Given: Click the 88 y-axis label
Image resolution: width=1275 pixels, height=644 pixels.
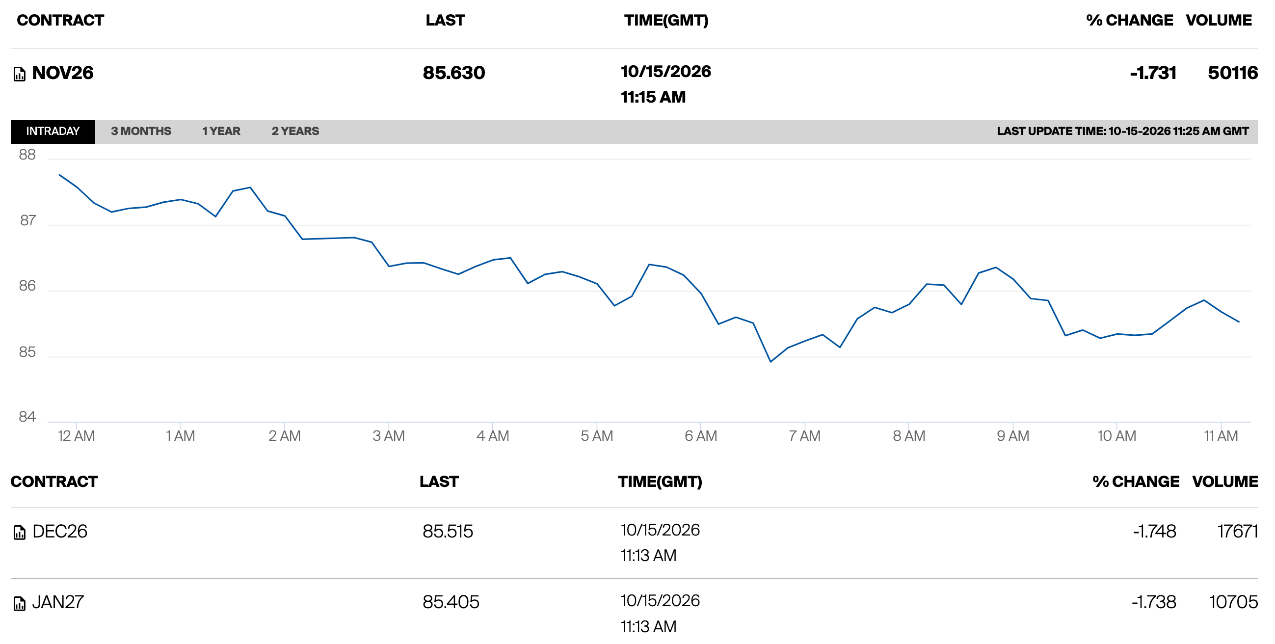Looking at the screenshot, I should 27,155.
